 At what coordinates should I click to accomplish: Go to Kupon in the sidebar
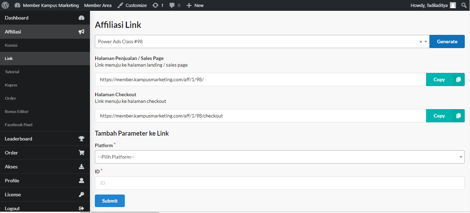[x=11, y=85]
